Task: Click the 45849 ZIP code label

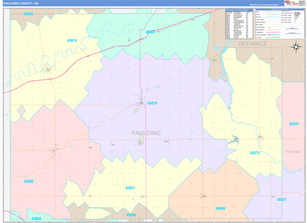Action: click(x=220, y=208)
